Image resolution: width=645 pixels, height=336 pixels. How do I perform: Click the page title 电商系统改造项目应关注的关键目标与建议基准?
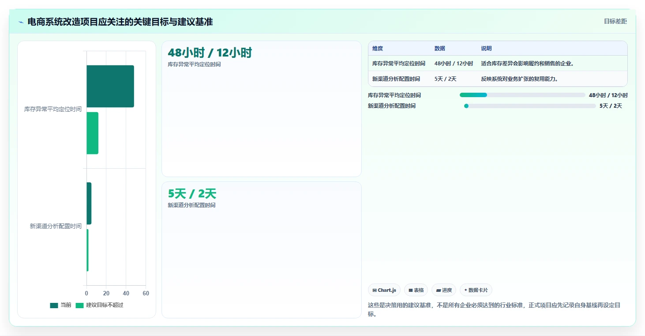tap(120, 22)
